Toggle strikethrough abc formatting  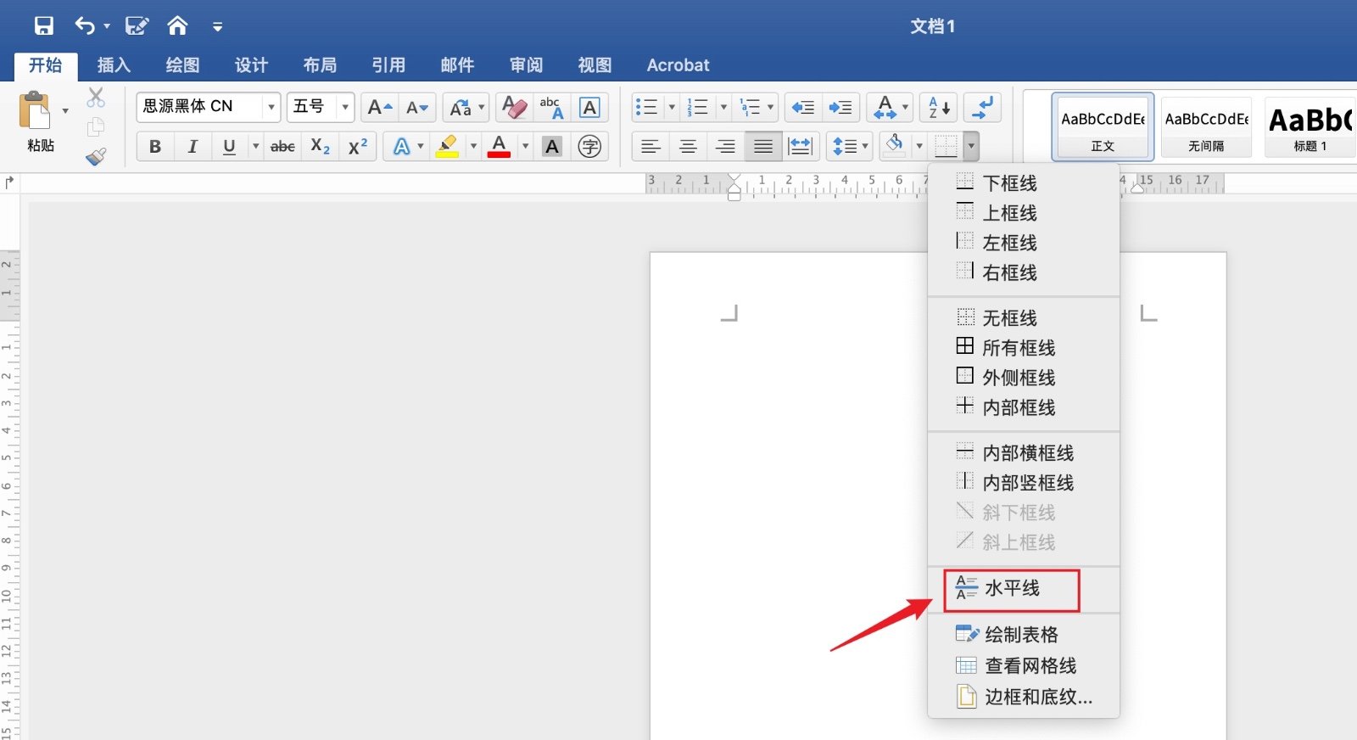(282, 146)
